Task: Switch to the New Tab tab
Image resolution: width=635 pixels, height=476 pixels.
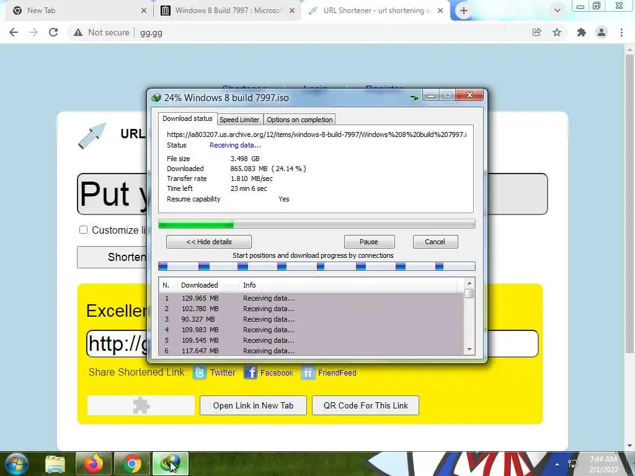Action: pos(77,11)
